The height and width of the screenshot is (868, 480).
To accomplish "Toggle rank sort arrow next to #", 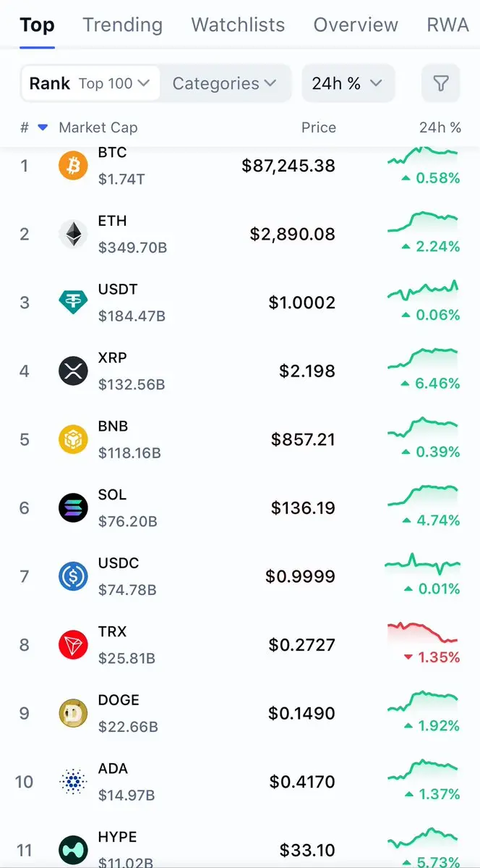I will [x=43, y=127].
